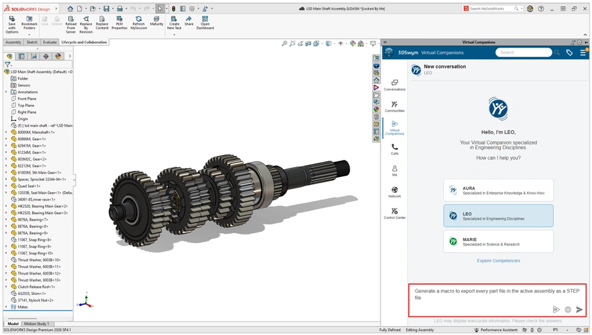Show more manager tabs with chevron
The image size is (592, 335).
(x=70, y=56)
